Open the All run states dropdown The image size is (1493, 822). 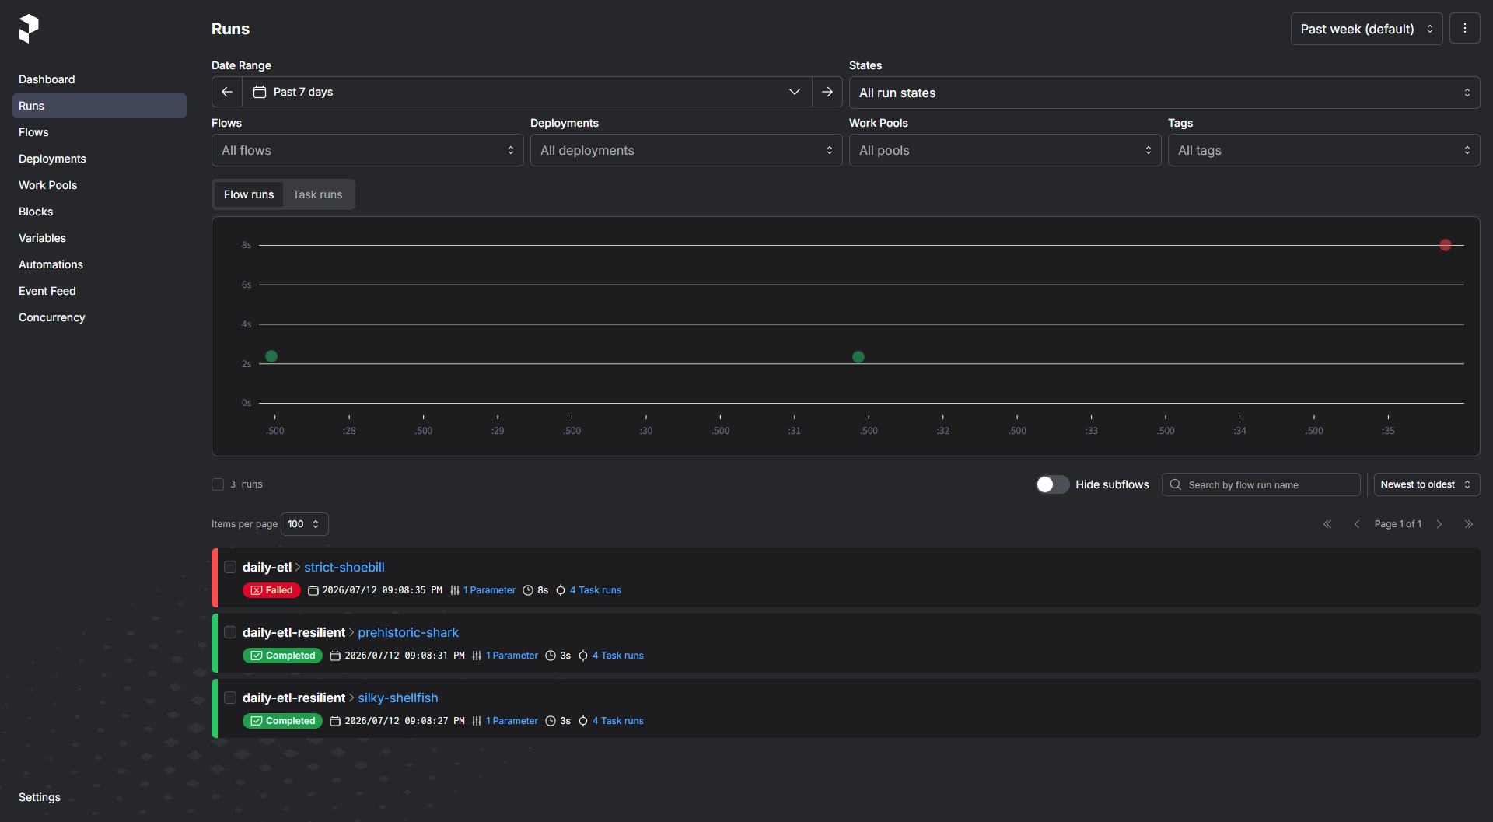[x=1164, y=93]
